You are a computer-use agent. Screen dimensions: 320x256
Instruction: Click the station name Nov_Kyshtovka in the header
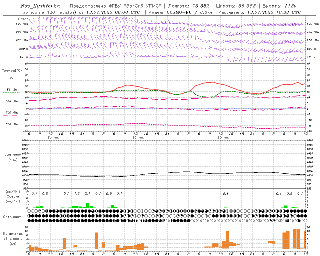pos(40,6)
